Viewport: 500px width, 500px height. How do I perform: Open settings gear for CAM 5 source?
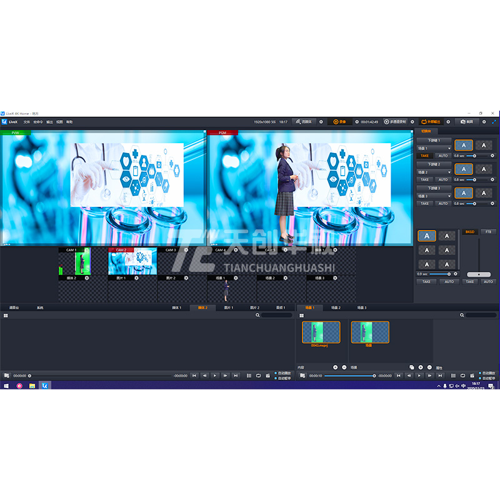coord(286,250)
